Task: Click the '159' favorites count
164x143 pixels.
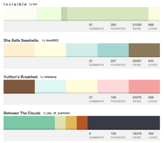Action: pos(113,97)
